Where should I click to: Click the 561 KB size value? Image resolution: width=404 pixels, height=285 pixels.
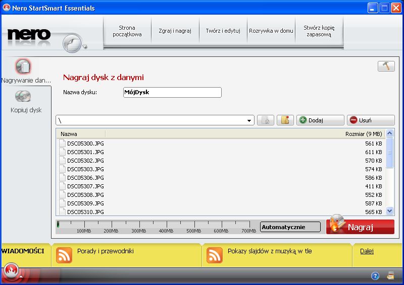(x=374, y=144)
